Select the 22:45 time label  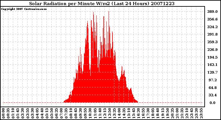click(192, 113)
